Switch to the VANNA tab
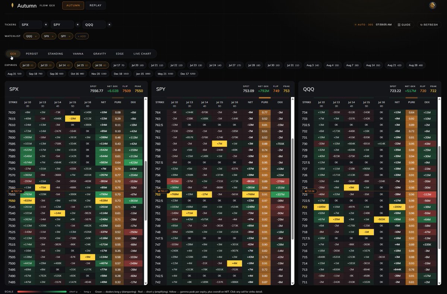This screenshot has height=294, width=447. tap(78, 54)
